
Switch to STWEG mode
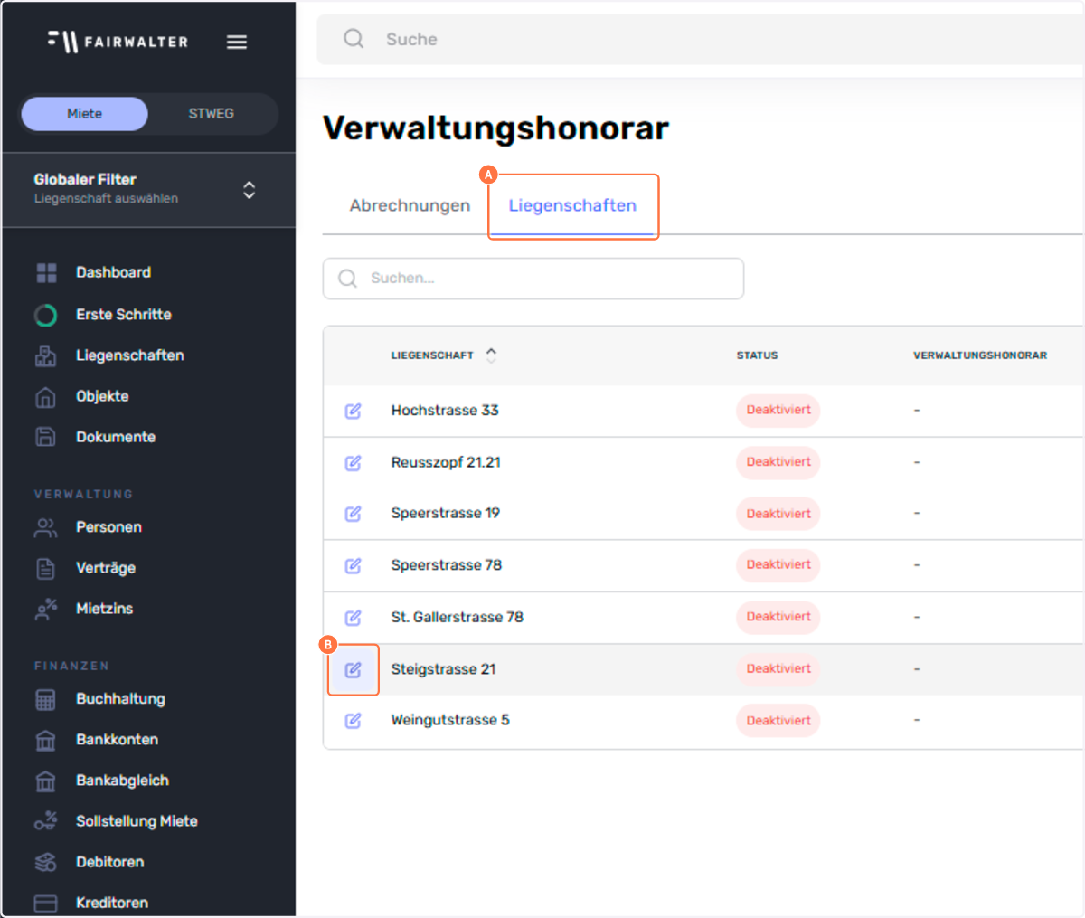211,114
